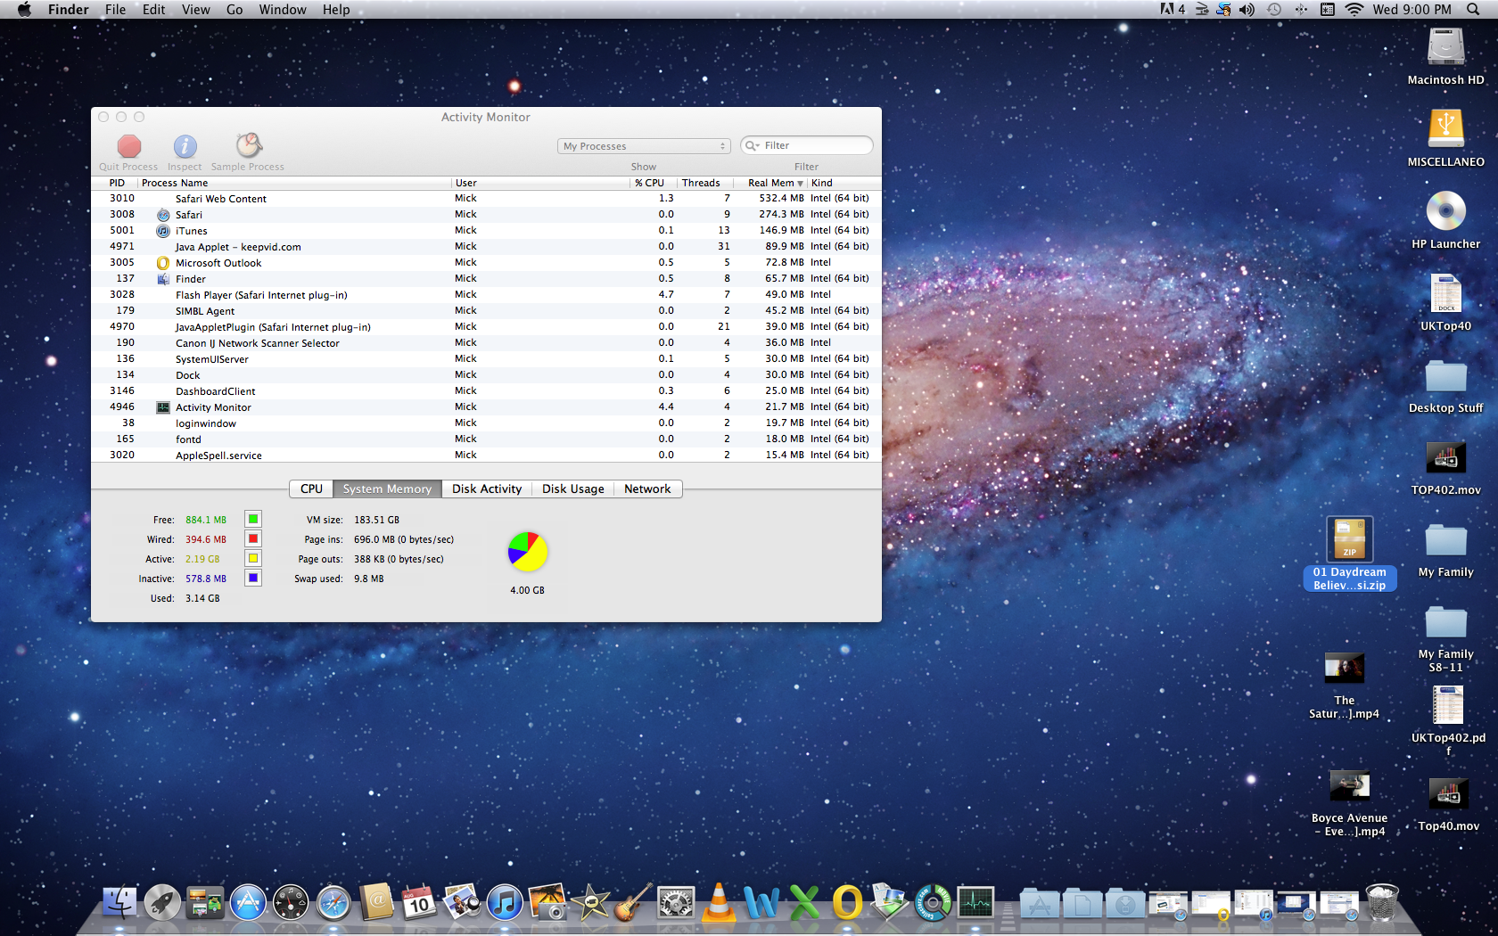Click the Sample Process icon
This screenshot has height=936, width=1498.
248,145
